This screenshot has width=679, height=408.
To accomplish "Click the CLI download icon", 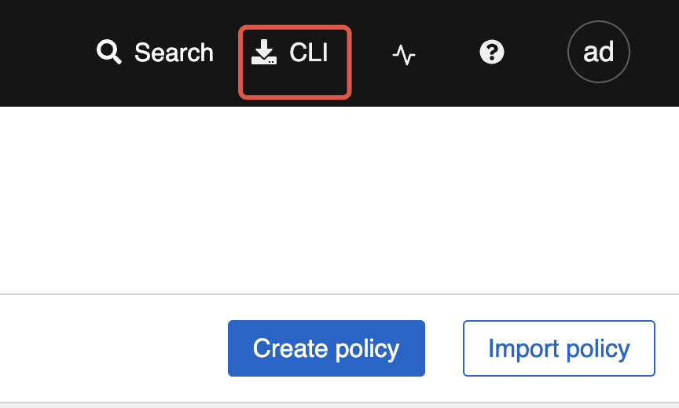I will 264,53.
